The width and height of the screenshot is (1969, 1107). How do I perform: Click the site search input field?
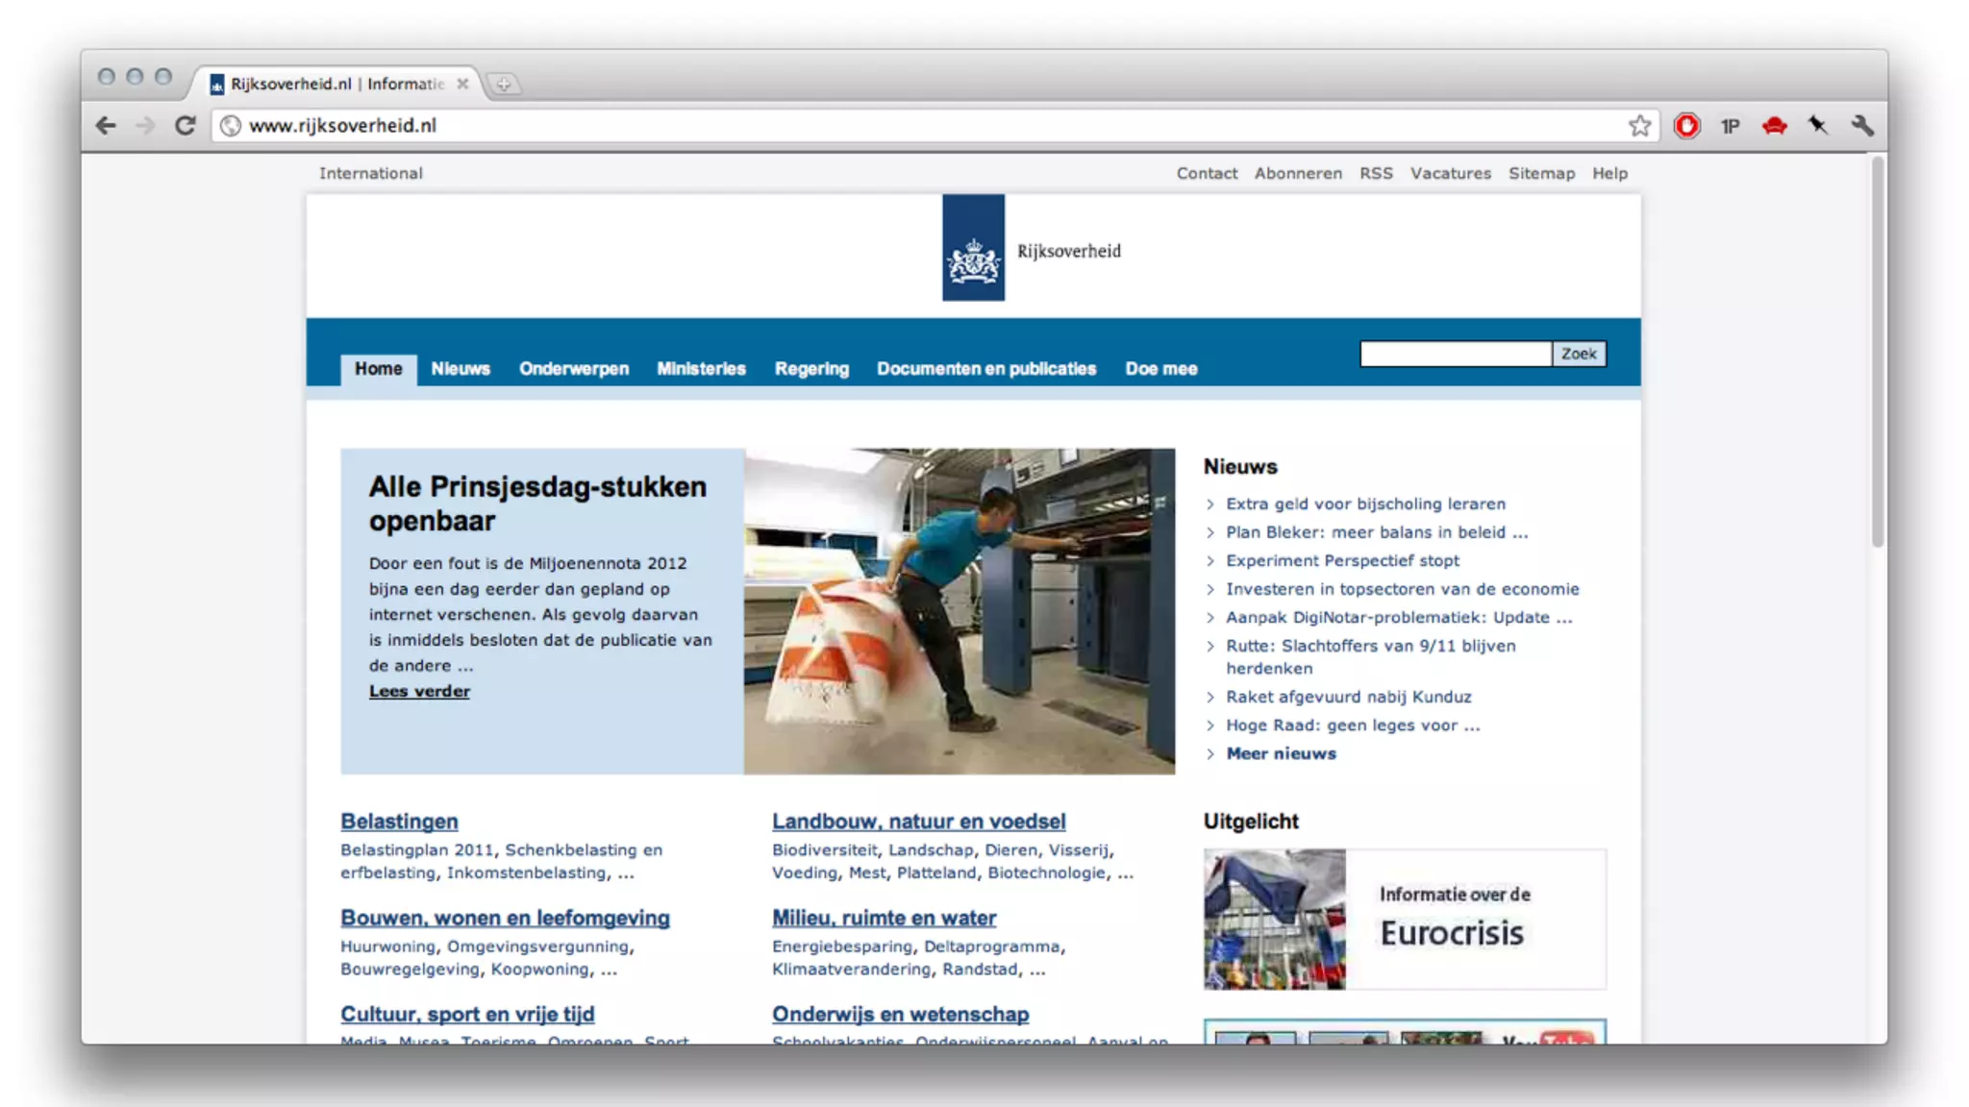pyautogui.click(x=1455, y=355)
